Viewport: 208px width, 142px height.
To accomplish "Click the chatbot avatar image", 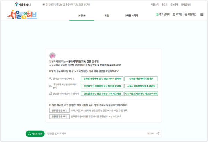I will pos(52,55).
